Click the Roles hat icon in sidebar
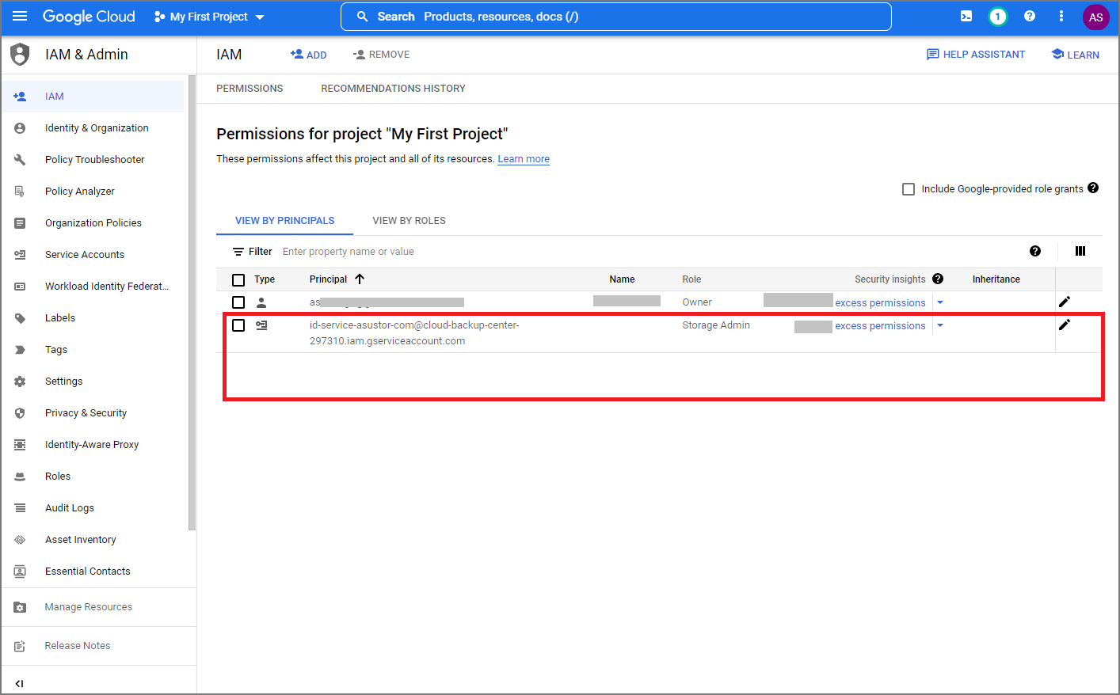Screen dimensions: 1120x695 [20, 476]
